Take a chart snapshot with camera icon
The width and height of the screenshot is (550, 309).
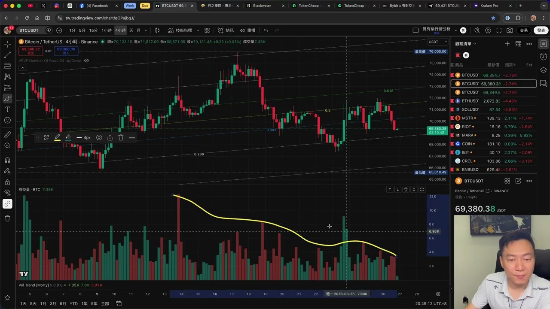(x=510, y=30)
